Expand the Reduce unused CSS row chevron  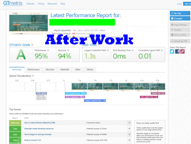[129, 140]
